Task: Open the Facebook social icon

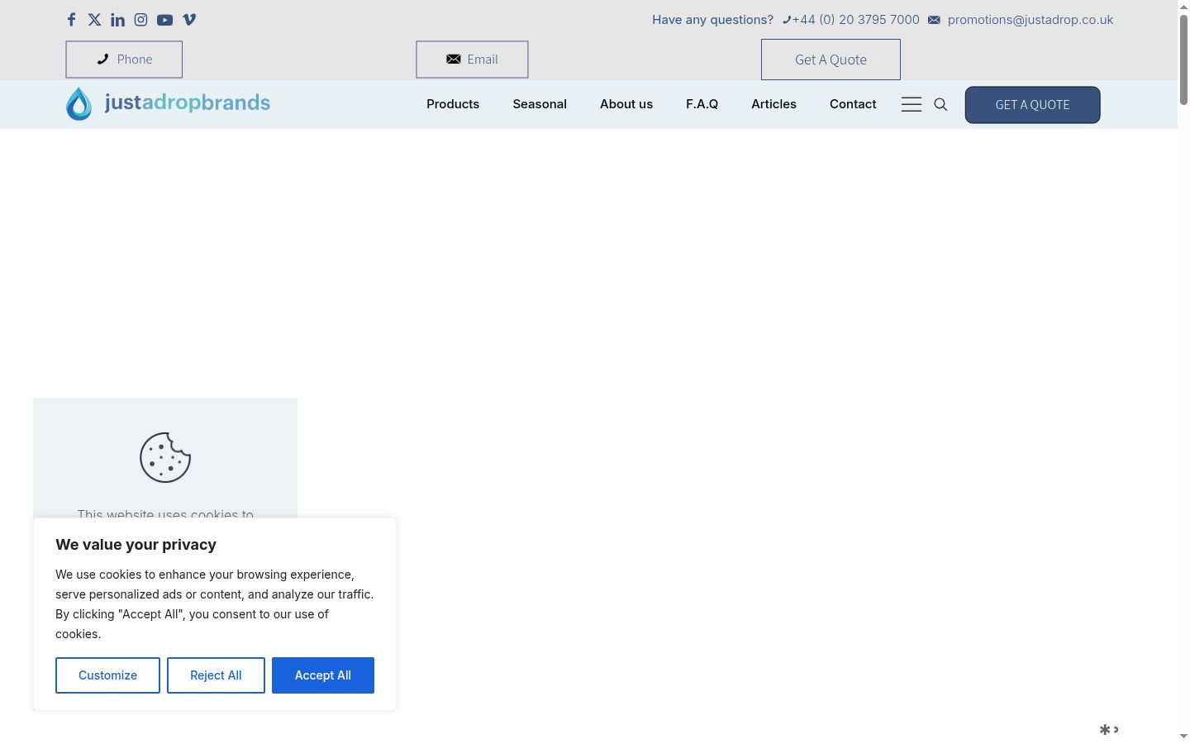Action: point(72,20)
